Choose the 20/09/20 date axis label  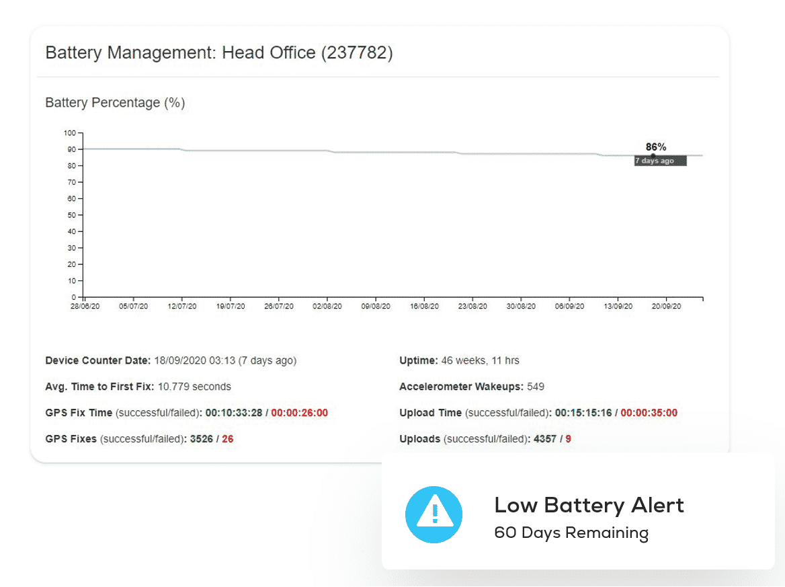[667, 306]
